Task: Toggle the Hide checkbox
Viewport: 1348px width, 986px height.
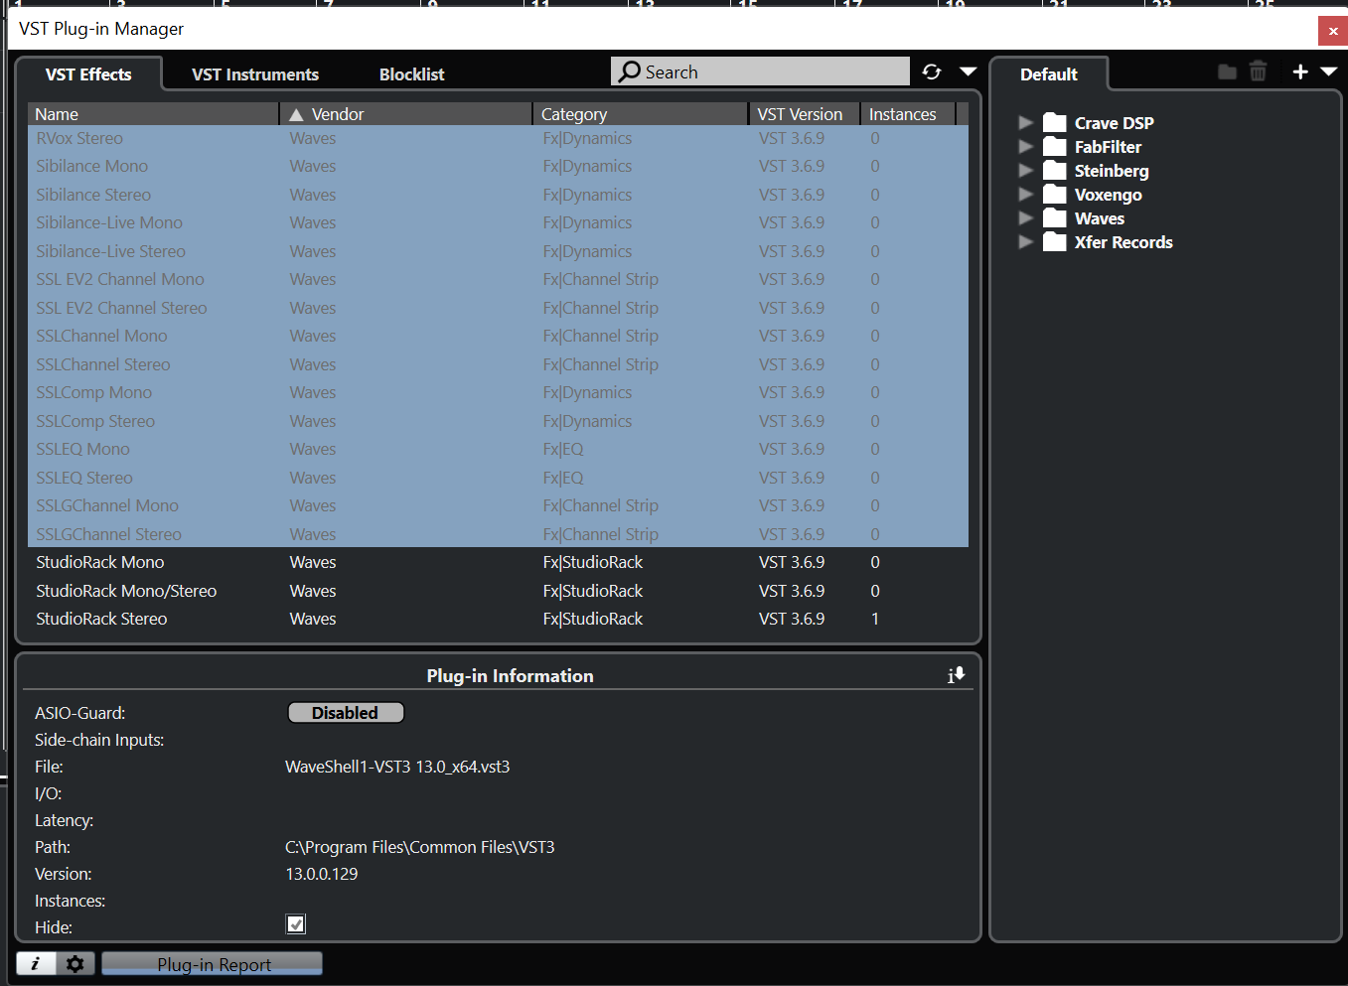Action: click(296, 924)
